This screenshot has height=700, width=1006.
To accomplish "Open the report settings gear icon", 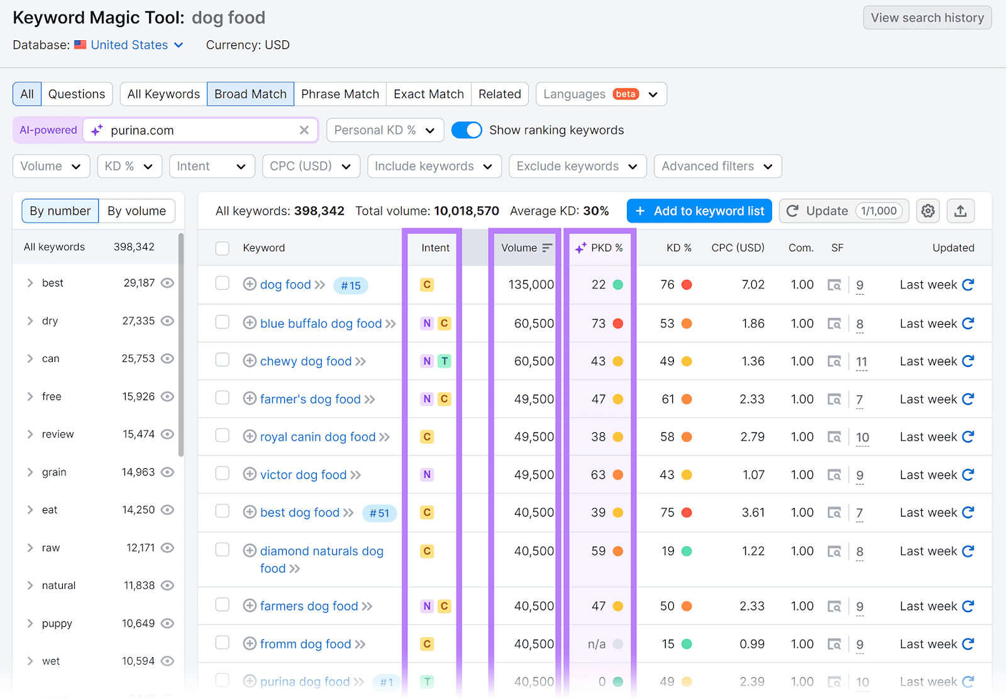I will click(928, 211).
